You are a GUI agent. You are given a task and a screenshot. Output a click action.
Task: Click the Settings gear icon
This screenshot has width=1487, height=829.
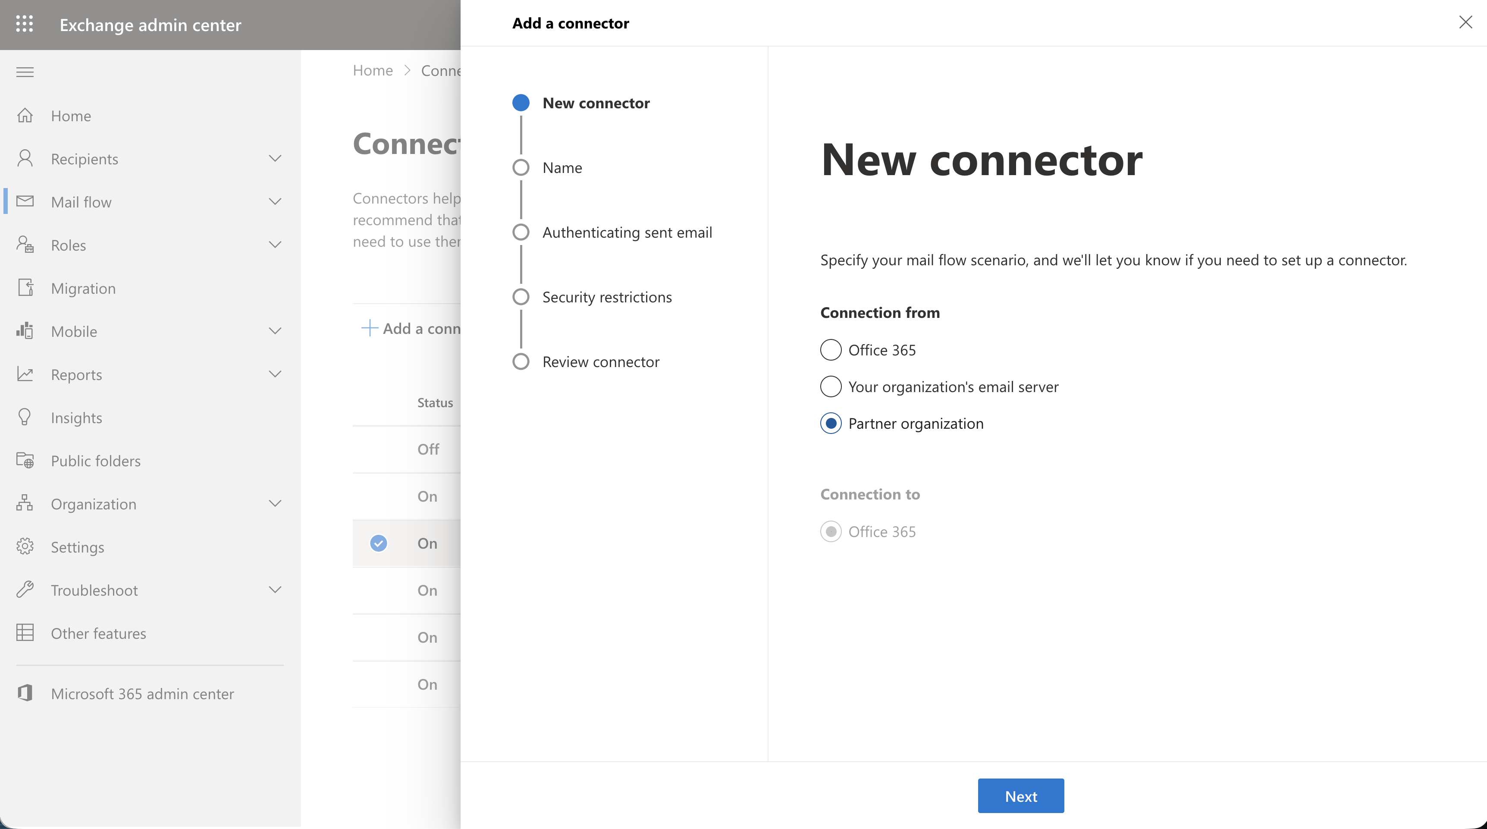pos(25,547)
